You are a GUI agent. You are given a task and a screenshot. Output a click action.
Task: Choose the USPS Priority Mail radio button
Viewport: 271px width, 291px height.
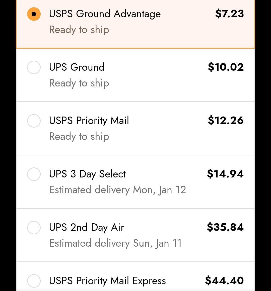(x=34, y=121)
